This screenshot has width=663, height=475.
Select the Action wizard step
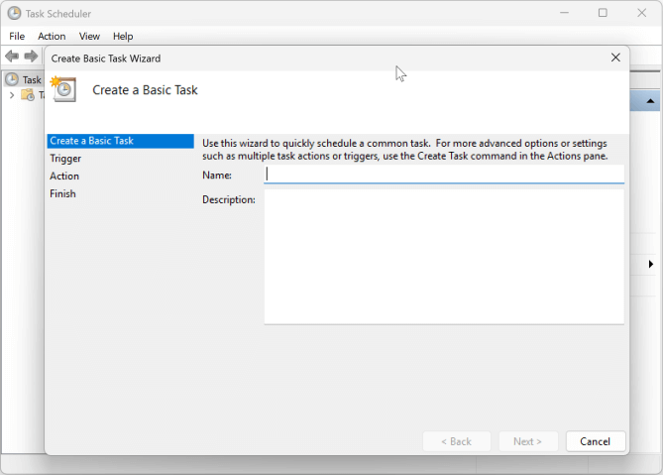pos(64,177)
